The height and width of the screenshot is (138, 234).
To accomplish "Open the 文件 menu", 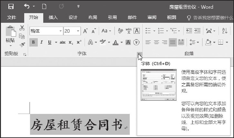I will [x=12, y=17].
